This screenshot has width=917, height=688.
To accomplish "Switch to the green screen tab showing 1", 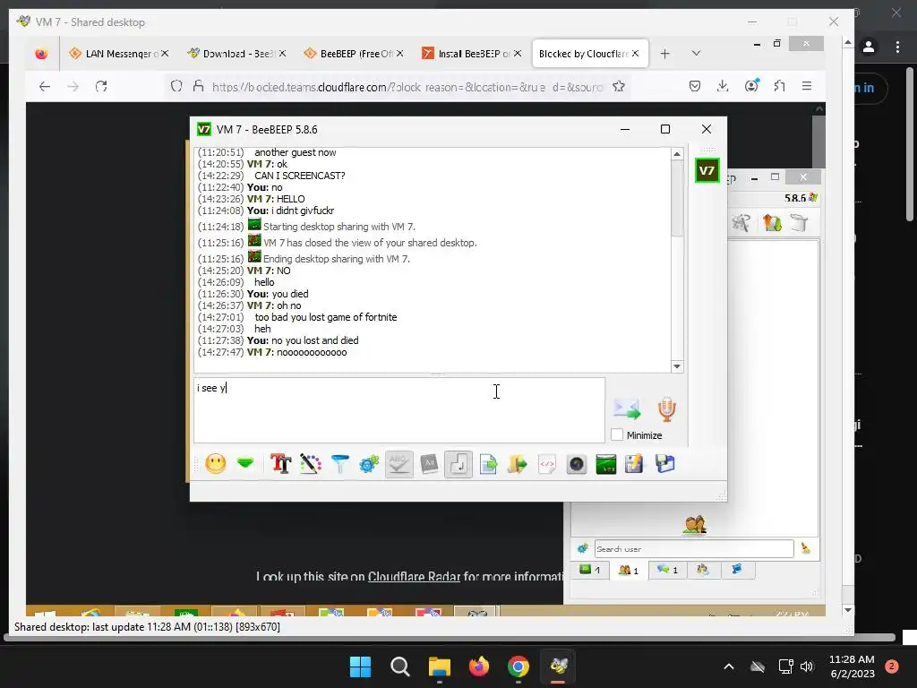I will [x=589, y=569].
